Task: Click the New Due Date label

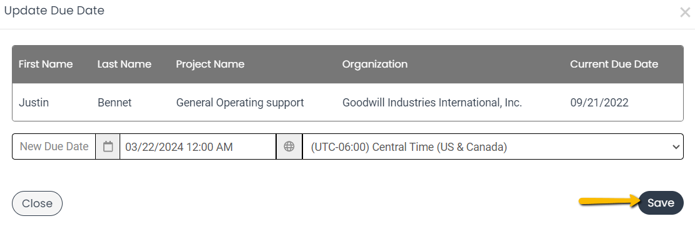Action: (54, 146)
